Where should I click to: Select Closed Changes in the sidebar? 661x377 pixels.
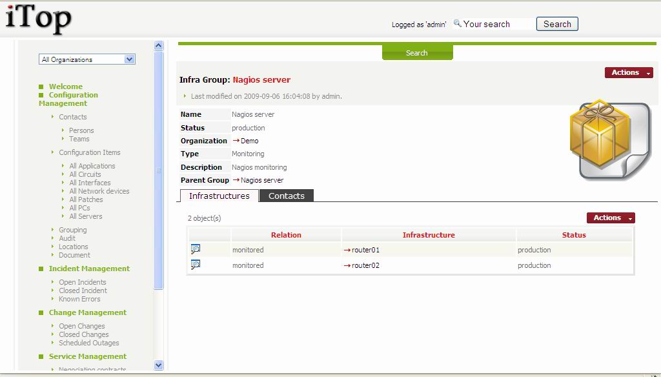(x=84, y=334)
